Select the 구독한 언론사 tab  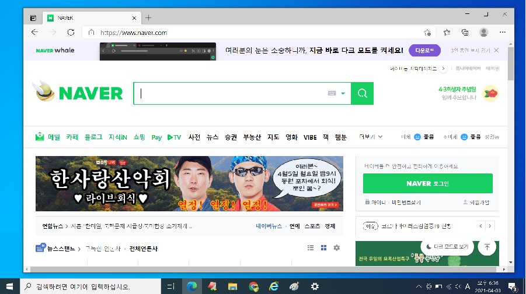pos(103,249)
